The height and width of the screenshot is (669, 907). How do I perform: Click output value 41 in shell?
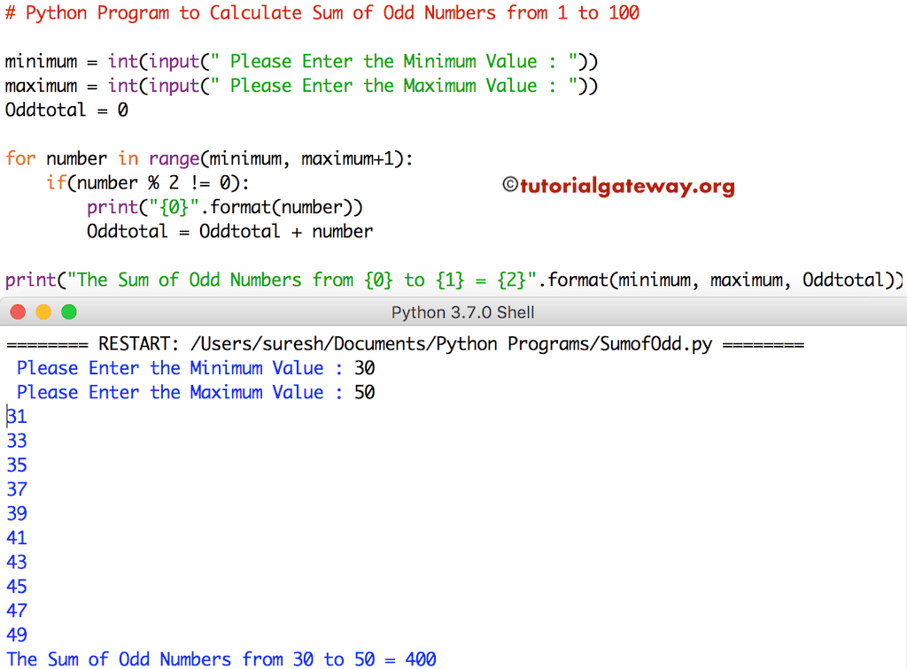(x=16, y=538)
